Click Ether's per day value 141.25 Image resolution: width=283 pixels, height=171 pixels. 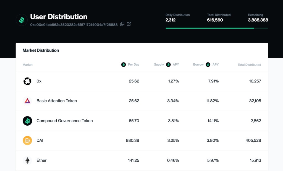(133, 160)
